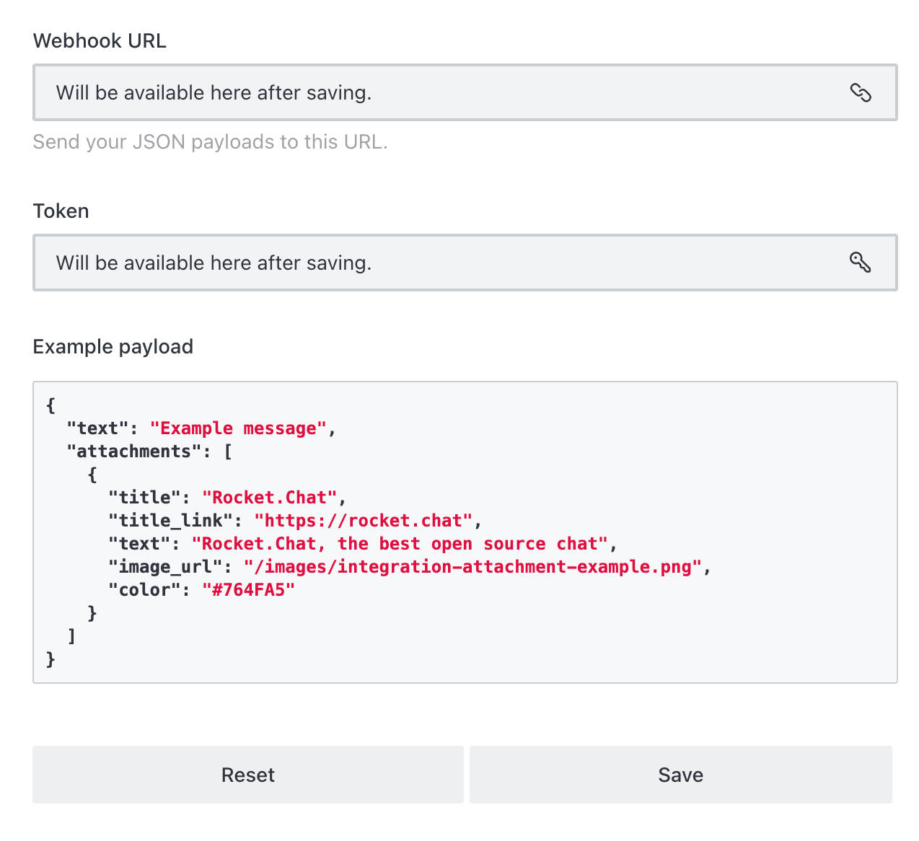The height and width of the screenshot is (841, 919).
Task: Click 'Rocket.Chat, the best open source chat' string
Action: coord(400,544)
